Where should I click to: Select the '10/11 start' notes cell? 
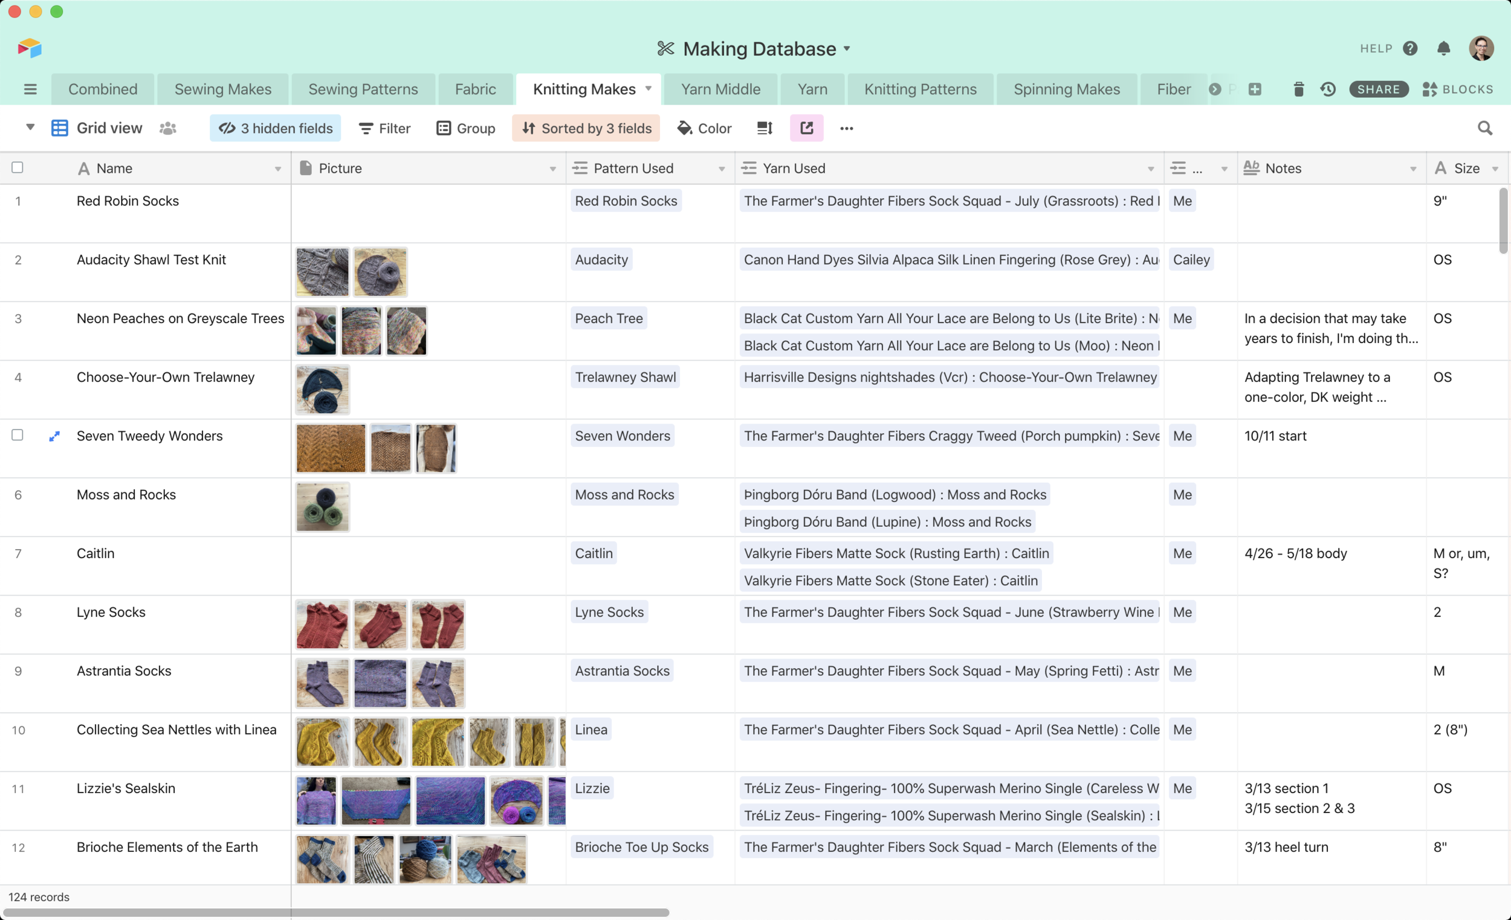pos(1331,448)
